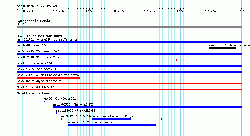Open variant label nsv829818 (Wong2007)
Image resolution: width=250 pixels, height=136 pixels.
(x=34, y=45)
